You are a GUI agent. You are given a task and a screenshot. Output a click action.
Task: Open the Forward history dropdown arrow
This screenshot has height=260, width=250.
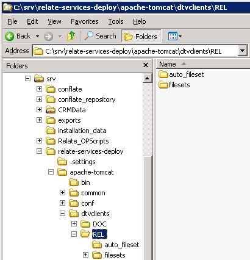coord(60,37)
